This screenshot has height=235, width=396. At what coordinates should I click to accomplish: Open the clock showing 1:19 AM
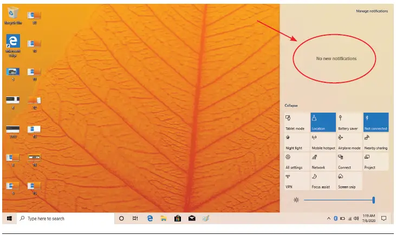(x=369, y=218)
